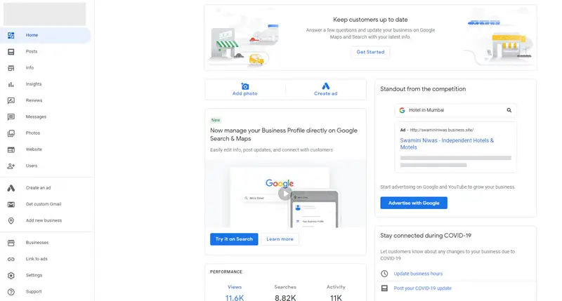Select the Info storefront icon
Screen dimensions: 562x301
[x=11, y=68]
